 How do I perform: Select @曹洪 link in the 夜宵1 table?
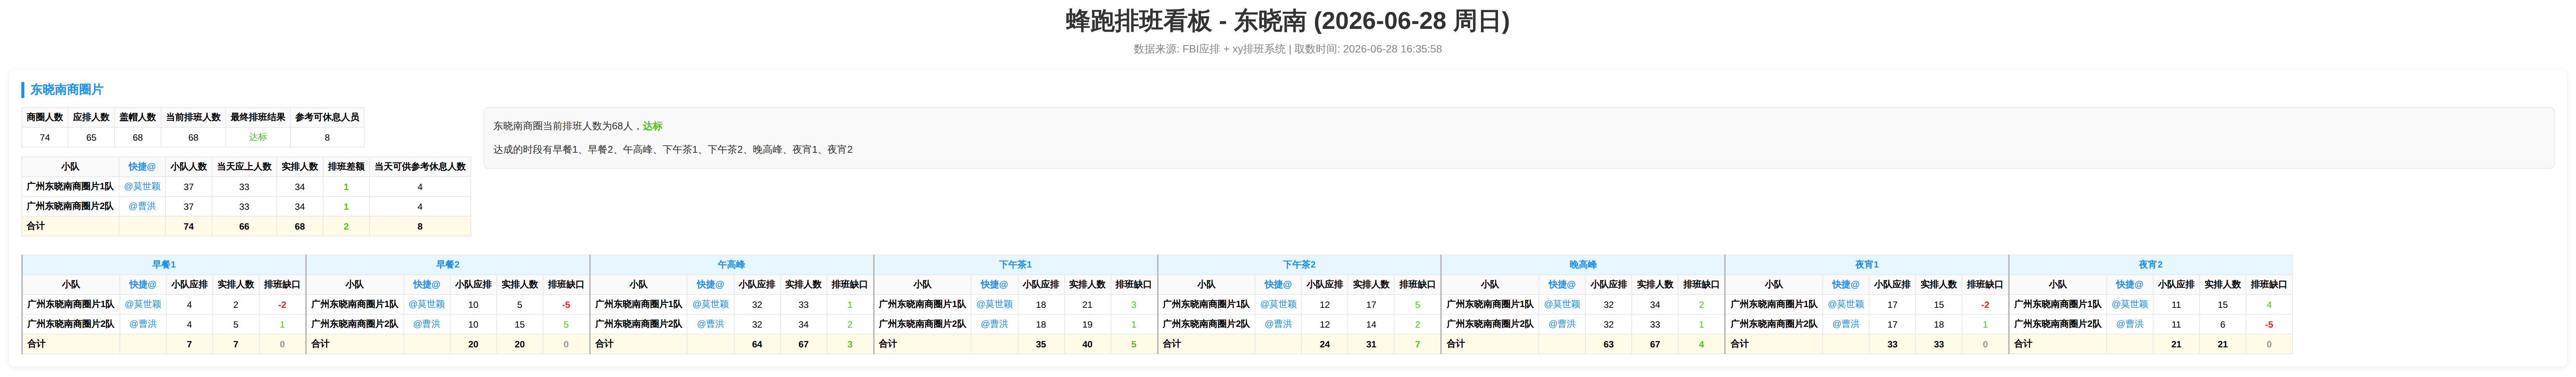click(x=1846, y=324)
